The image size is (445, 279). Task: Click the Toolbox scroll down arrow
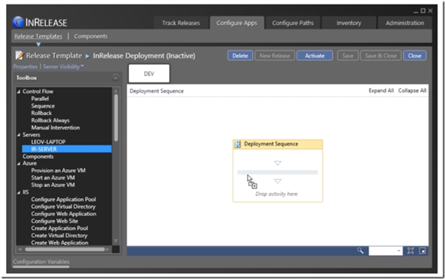coord(116,241)
